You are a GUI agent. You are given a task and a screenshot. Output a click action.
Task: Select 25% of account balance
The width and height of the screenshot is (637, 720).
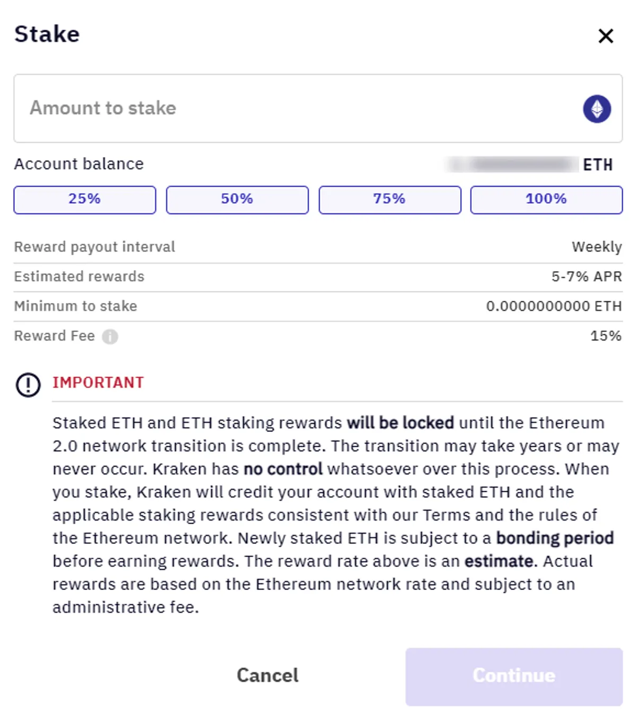(x=85, y=199)
